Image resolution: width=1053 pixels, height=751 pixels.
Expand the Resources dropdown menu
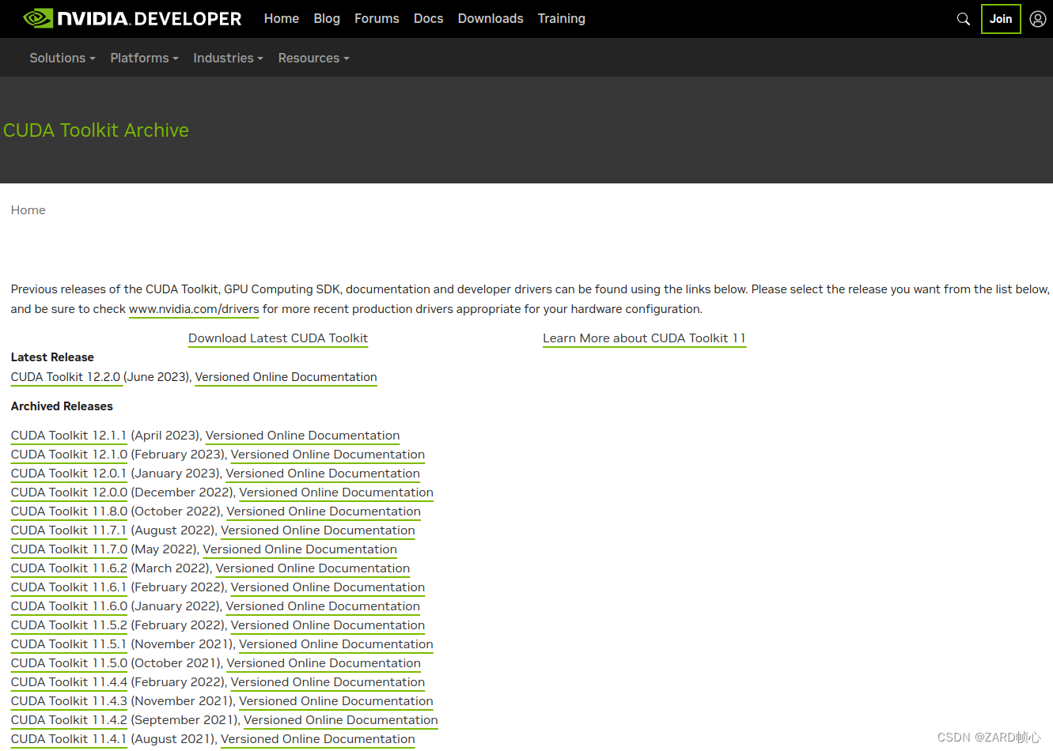tap(313, 58)
